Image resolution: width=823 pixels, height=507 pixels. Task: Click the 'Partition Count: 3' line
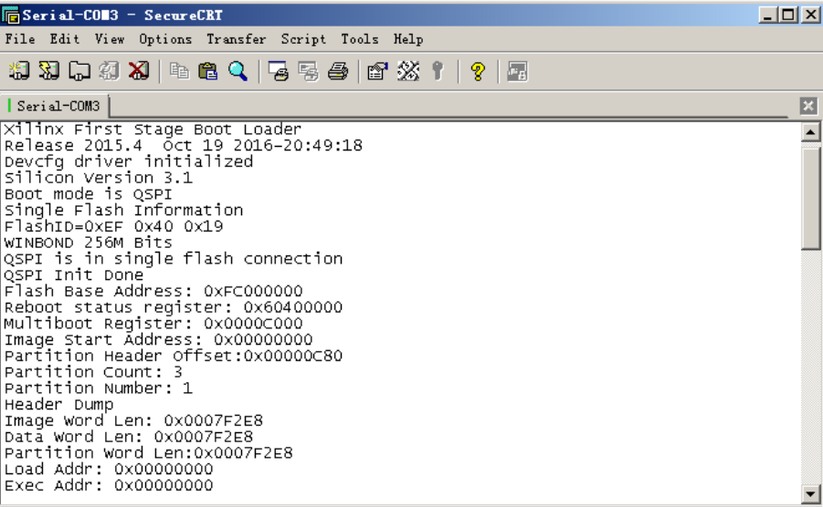93,372
